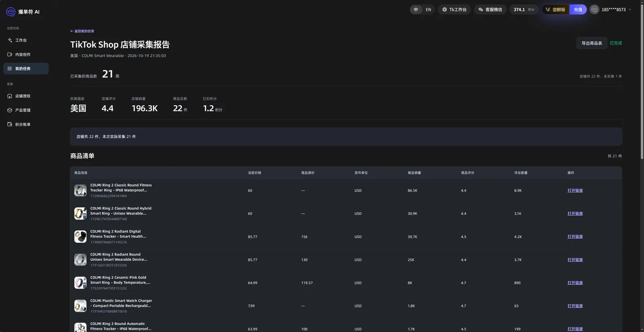Click sales value 86.5K
Image resolution: width=644 pixels, height=332 pixels.
[413, 191]
